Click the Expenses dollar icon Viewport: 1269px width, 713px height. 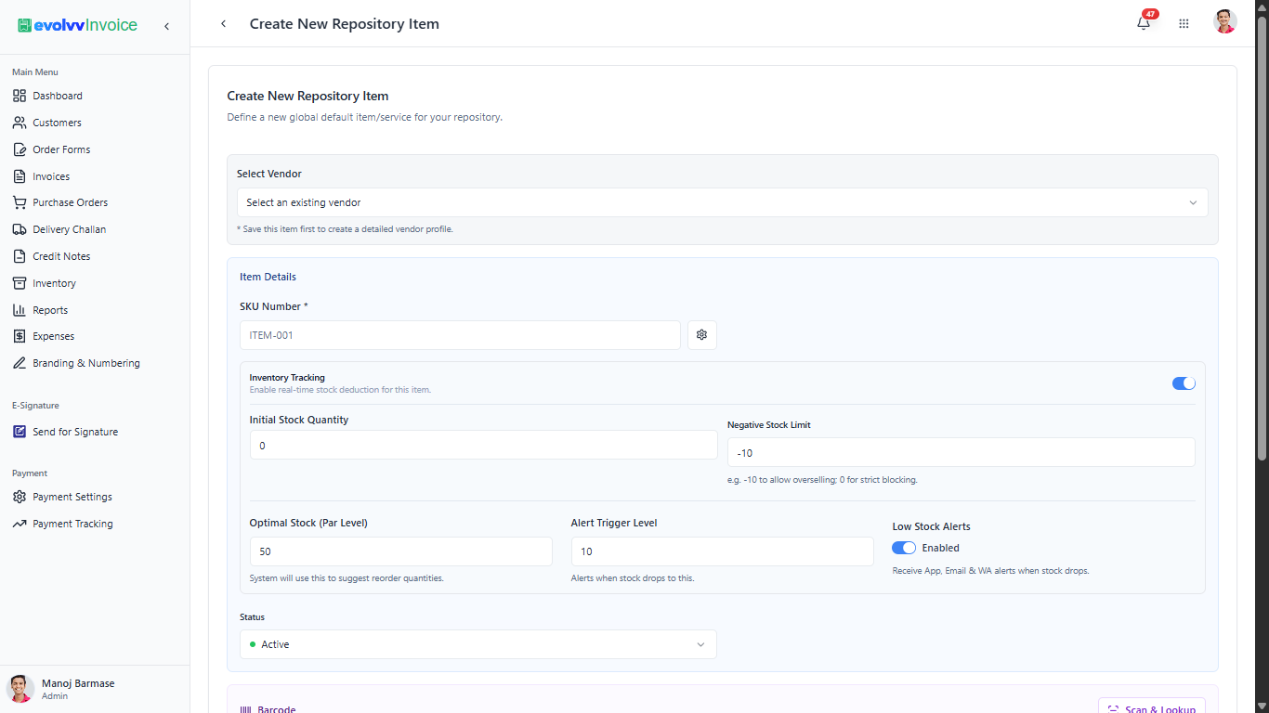tap(20, 336)
